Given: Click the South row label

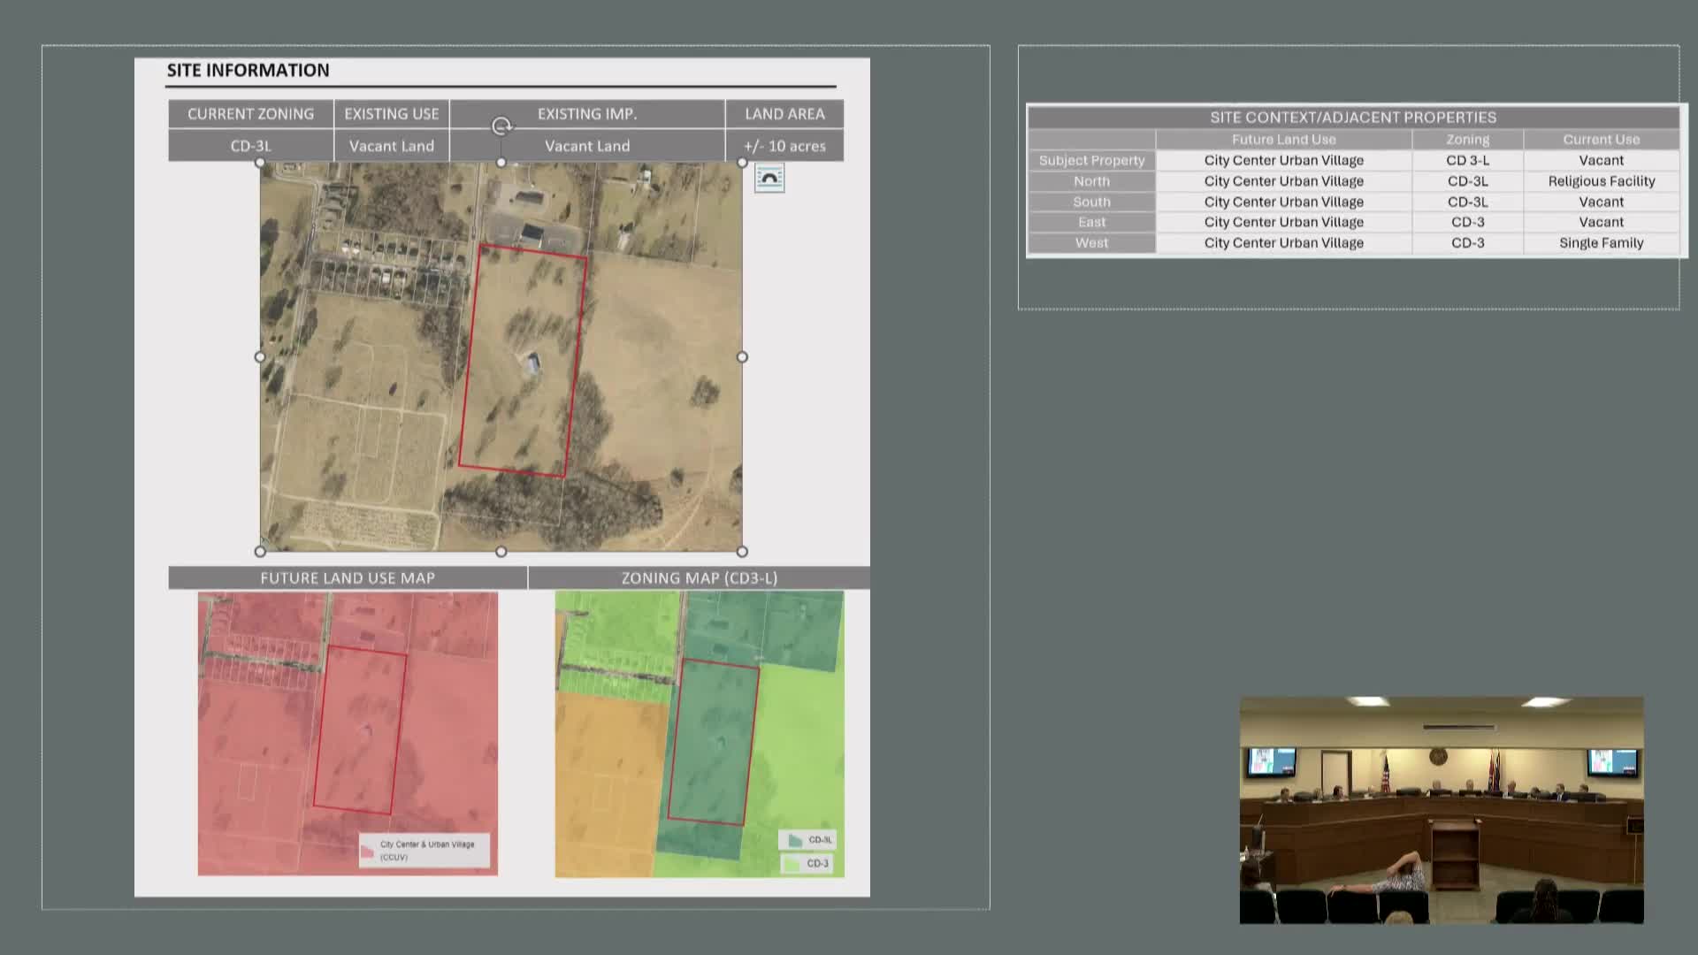Looking at the screenshot, I should (1092, 202).
